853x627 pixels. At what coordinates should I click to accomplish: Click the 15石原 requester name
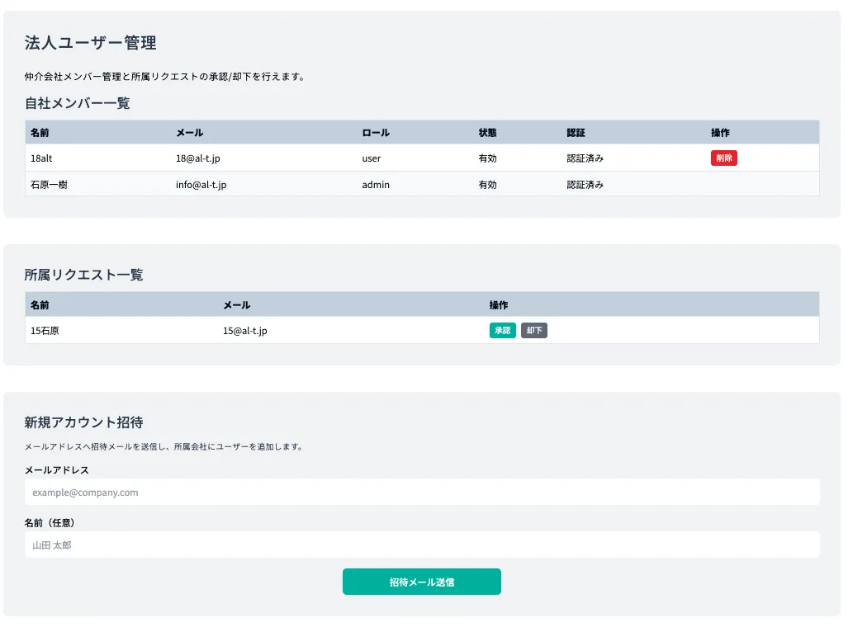tap(45, 331)
